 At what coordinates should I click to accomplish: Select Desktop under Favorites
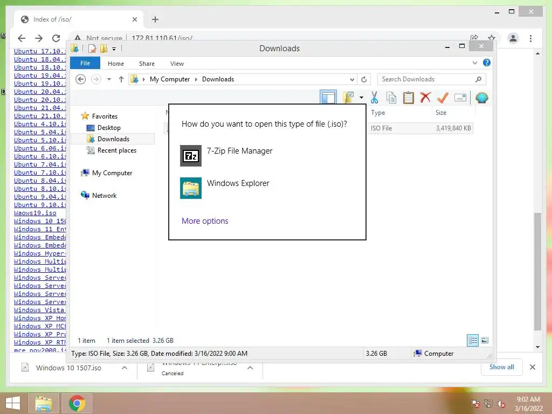(109, 128)
